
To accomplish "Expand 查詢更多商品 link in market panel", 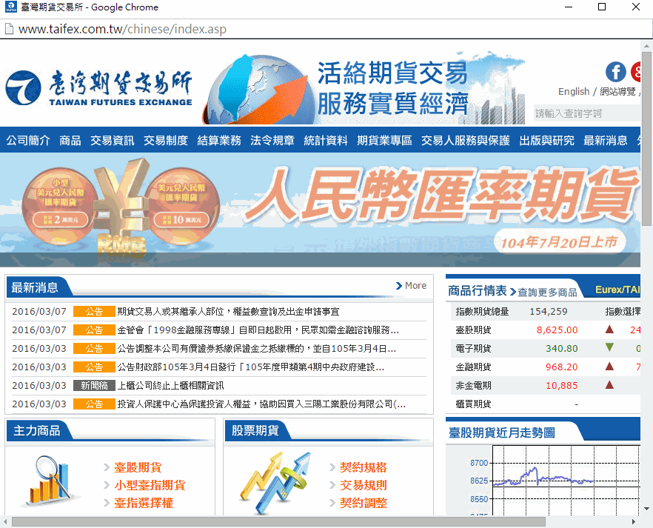I will click(x=547, y=292).
